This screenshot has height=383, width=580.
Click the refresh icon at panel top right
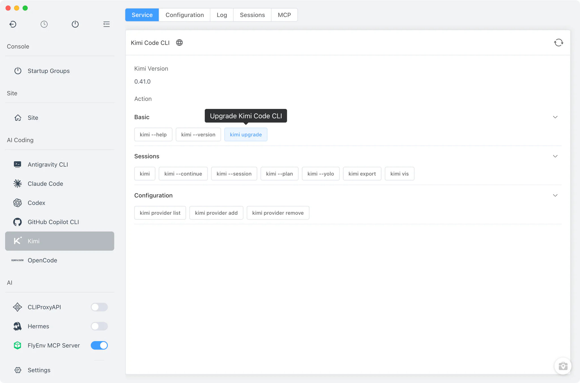558,43
